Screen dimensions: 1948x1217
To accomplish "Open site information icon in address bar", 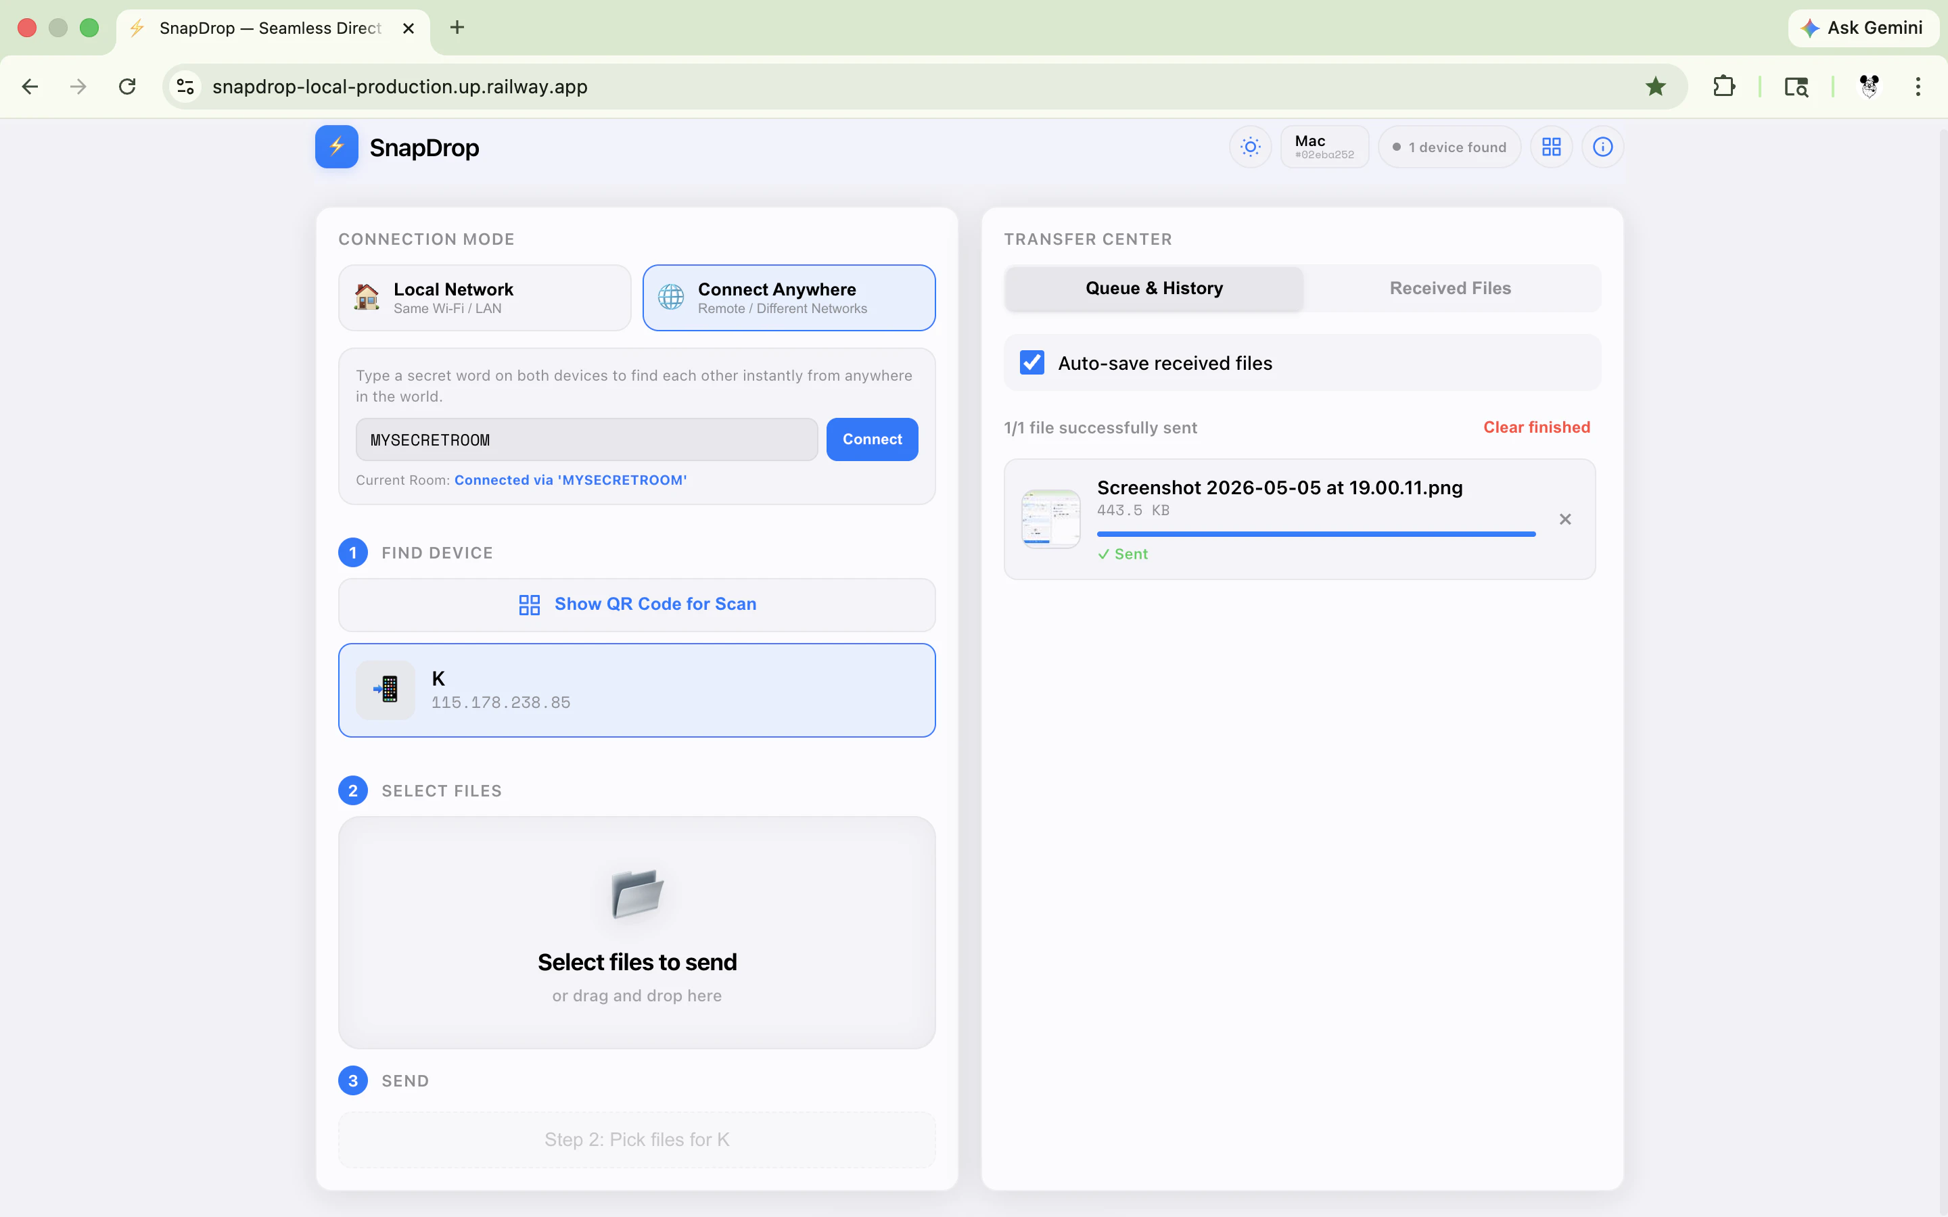I will click(x=185, y=86).
